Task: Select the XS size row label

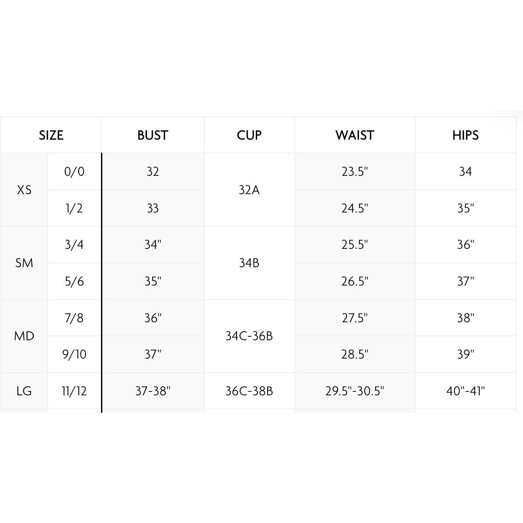Action: 24,190
